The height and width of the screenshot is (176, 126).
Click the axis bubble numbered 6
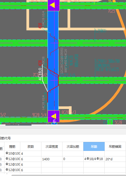[x=54, y=121]
